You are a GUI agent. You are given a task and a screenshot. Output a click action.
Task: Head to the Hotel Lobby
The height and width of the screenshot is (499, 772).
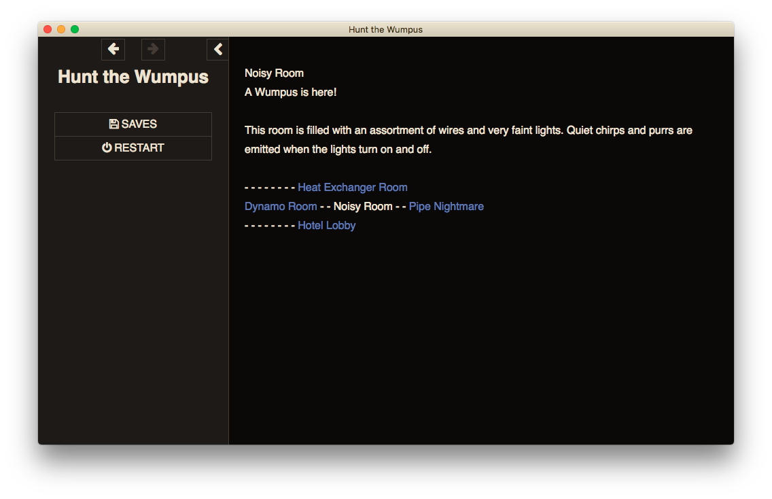click(326, 226)
